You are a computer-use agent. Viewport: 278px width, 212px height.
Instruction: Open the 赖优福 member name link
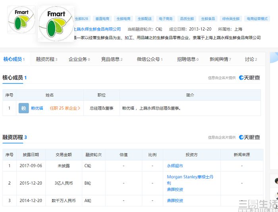pyautogui.click(x=37, y=108)
